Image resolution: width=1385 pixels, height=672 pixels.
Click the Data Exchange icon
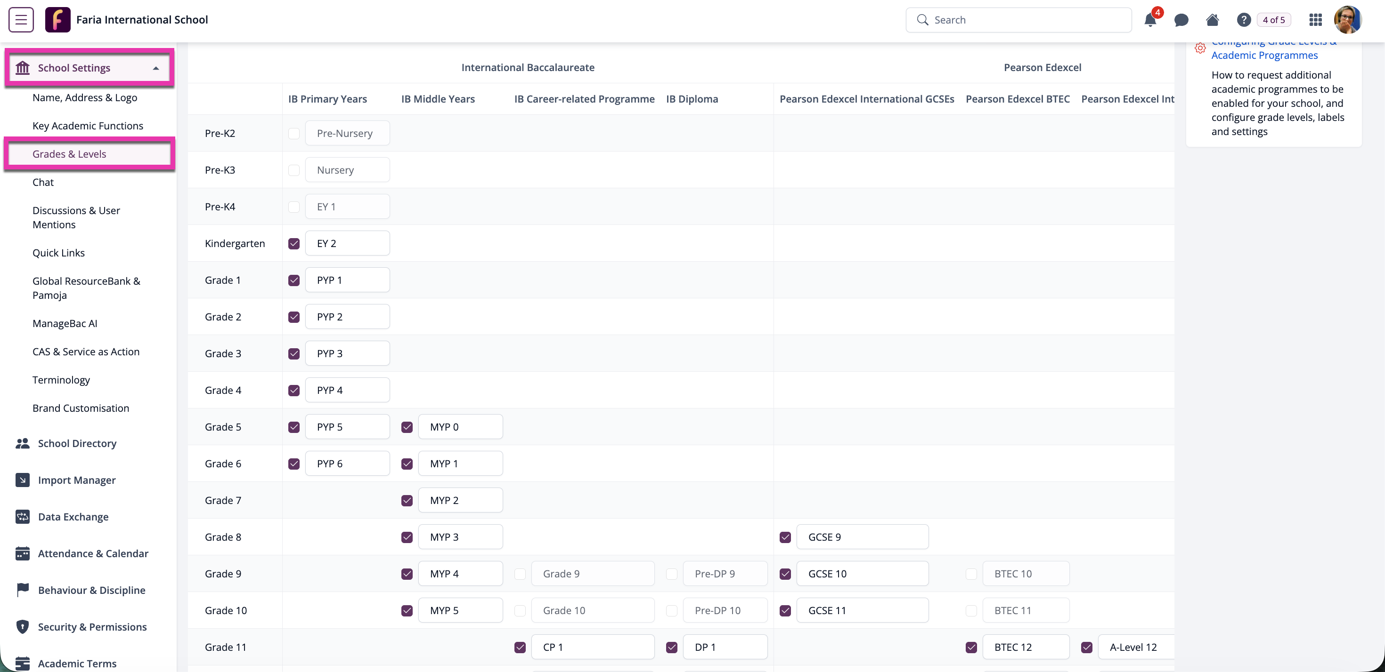23,517
